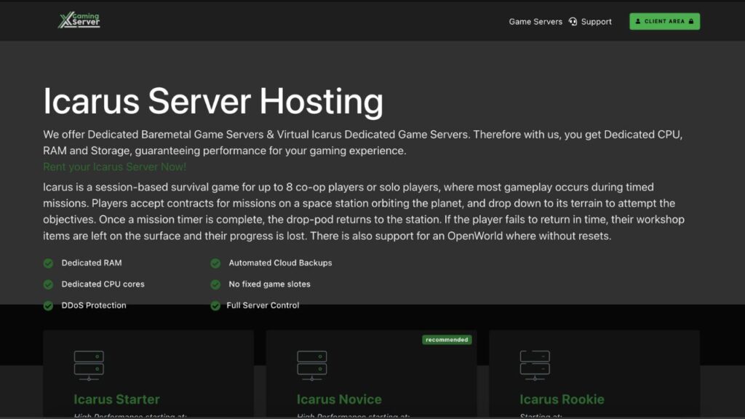Follow the Rent your Icarus Server Now link

point(114,167)
